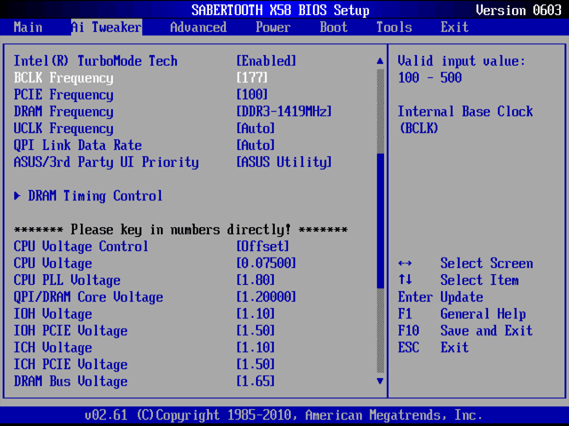
Task: Select the UCLK Frequency label
Action: (63, 129)
